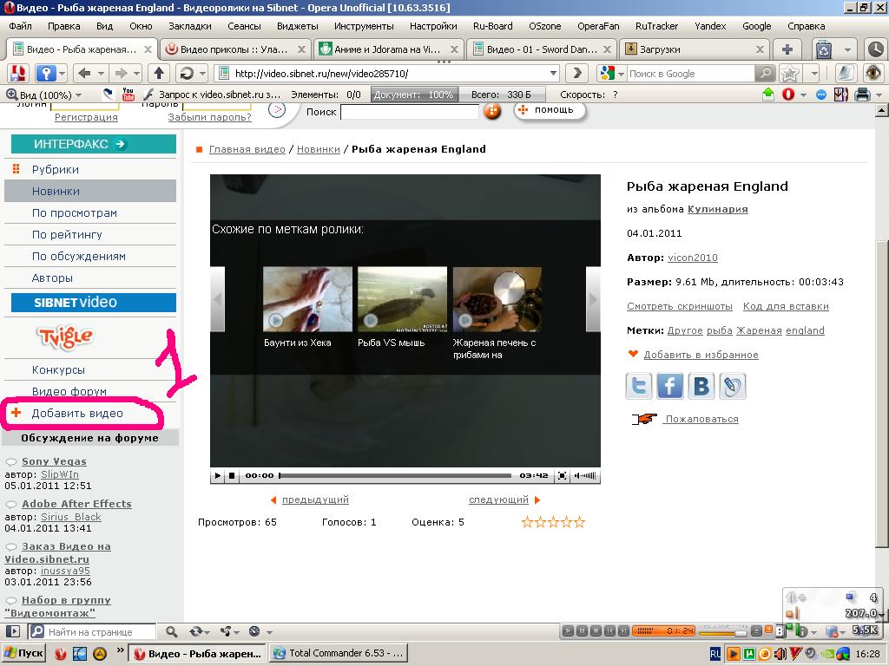Click the browser back arrow button

click(84, 74)
